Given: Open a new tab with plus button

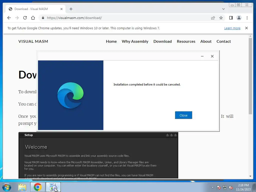Looking at the screenshot, I should tap(71, 9).
